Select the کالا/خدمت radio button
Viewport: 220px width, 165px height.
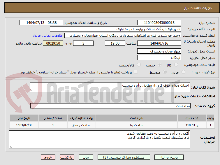(x=139, y=65)
